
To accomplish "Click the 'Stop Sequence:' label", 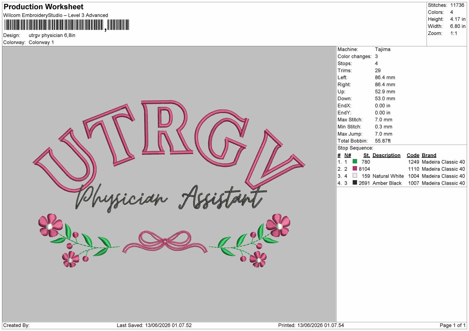I will pos(355,148).
